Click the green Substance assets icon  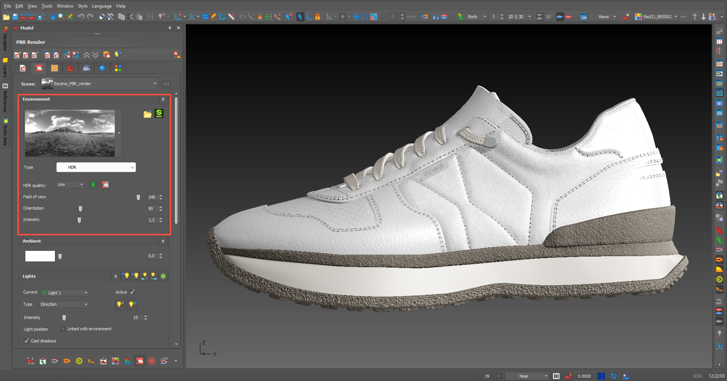pos(159,114)
